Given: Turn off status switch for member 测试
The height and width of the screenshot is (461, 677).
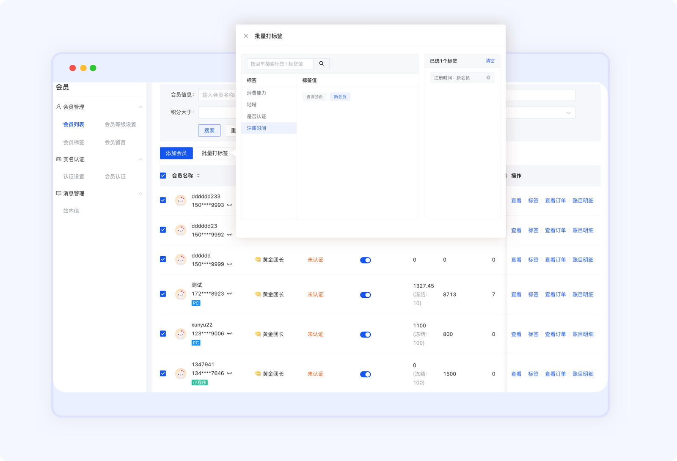Looking at the screenshot, I should 365,295.
